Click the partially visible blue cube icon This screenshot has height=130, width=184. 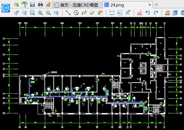point(183,13)
